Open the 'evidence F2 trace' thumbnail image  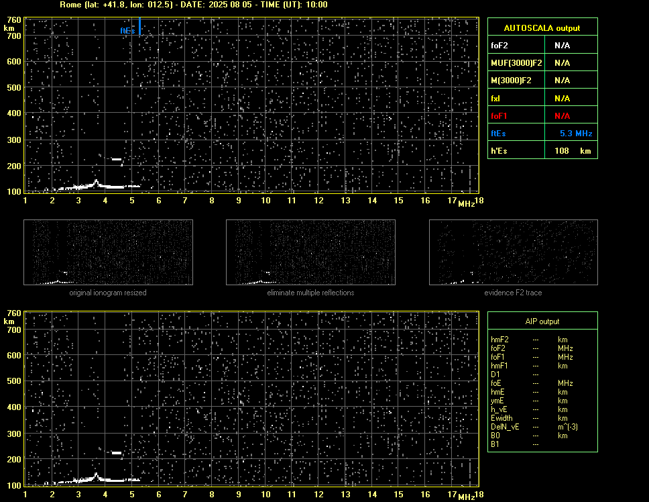514,252
